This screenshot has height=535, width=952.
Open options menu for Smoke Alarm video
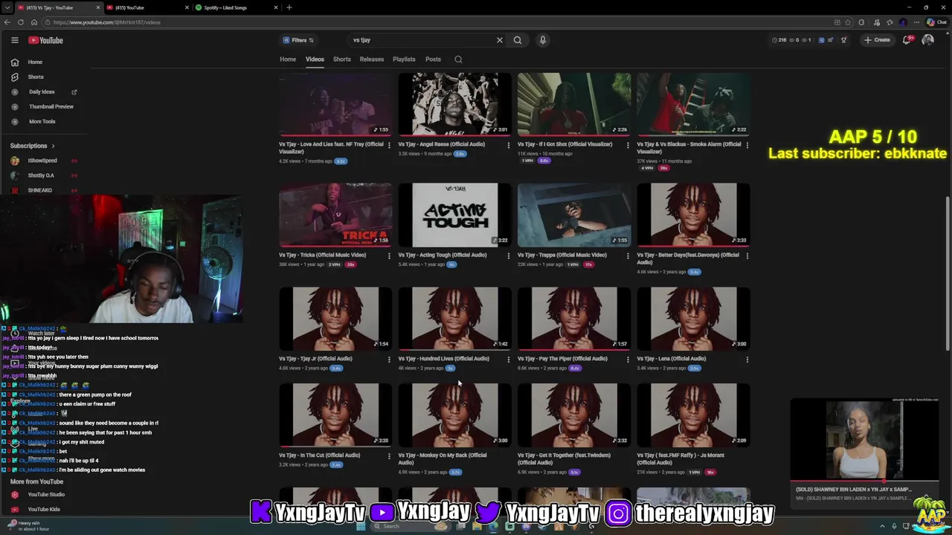tap(747, 145)
